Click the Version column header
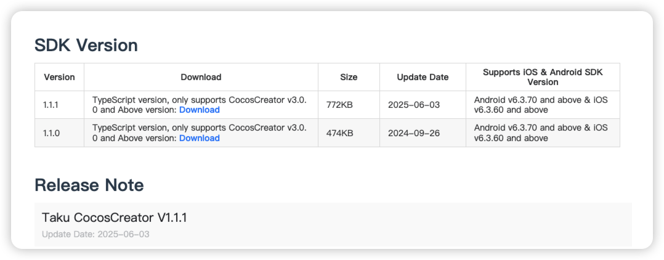Viewport: 664px width, 260px height. pos(59,77)
